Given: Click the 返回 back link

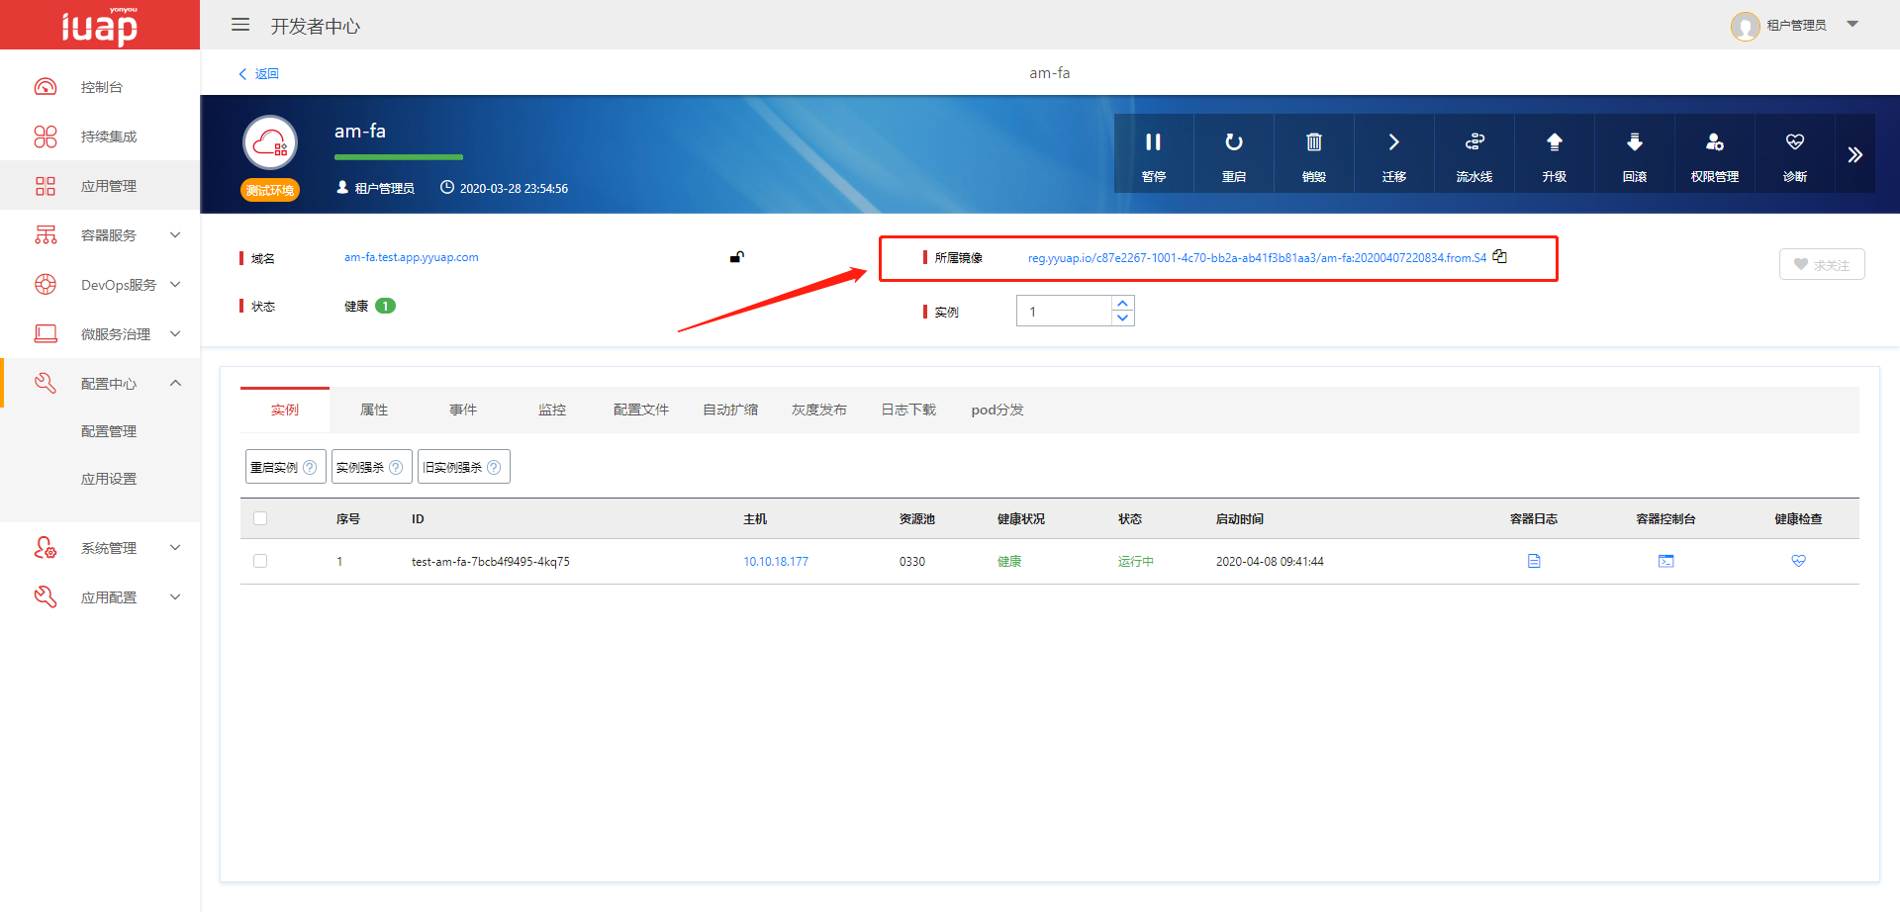Looking at the screenshot, I should 259,74.
